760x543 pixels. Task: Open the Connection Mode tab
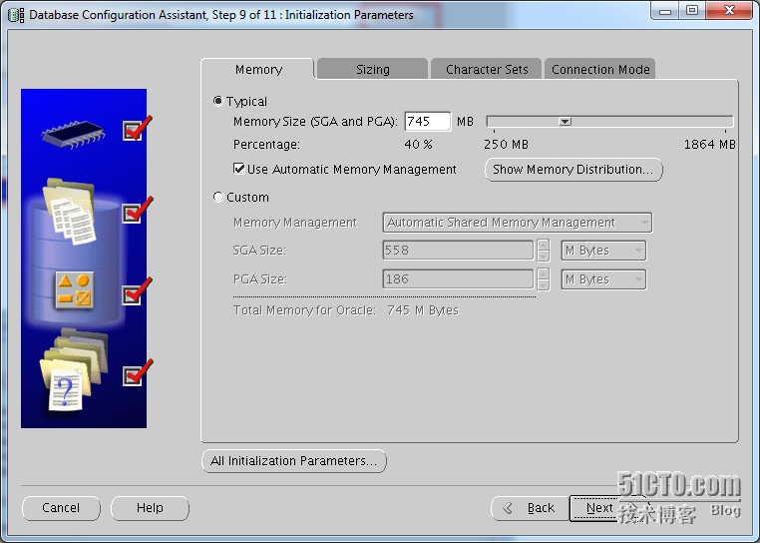click(600, 70)
